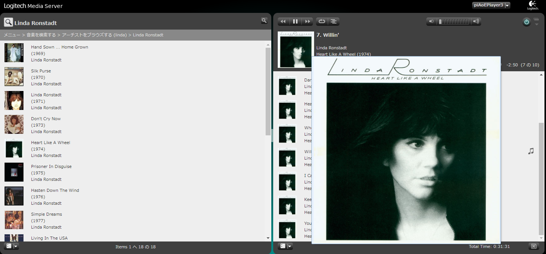This screenshot has width=546, height=254.
Task: Click the Logitech logo
Action: (x=533, y=5)
